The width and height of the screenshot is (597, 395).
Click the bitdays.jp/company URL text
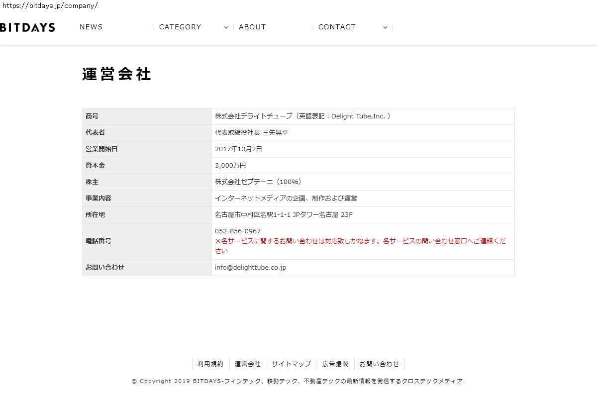pyautogui.click(x=50, y=5)
